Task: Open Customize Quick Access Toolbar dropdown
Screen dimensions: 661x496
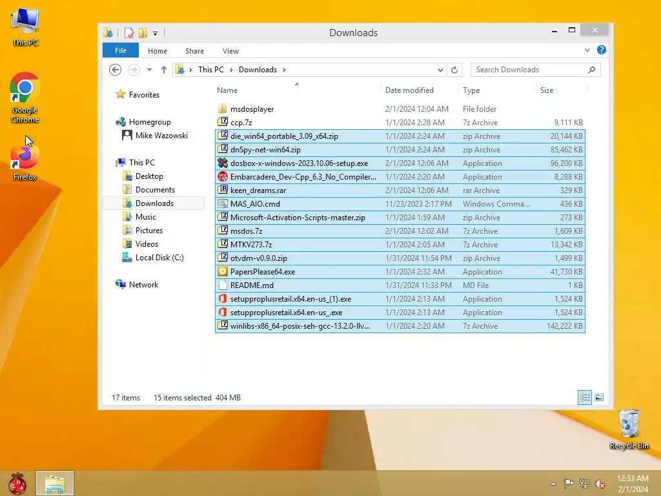Action: click(x=155, y=34)
